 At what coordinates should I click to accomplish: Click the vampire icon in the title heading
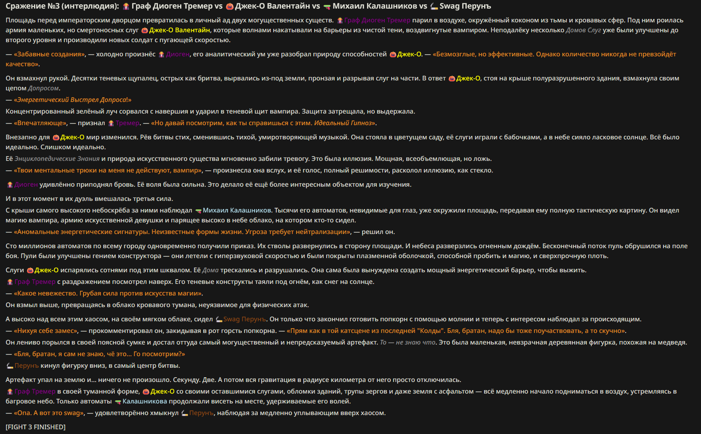tap(126, 6)
